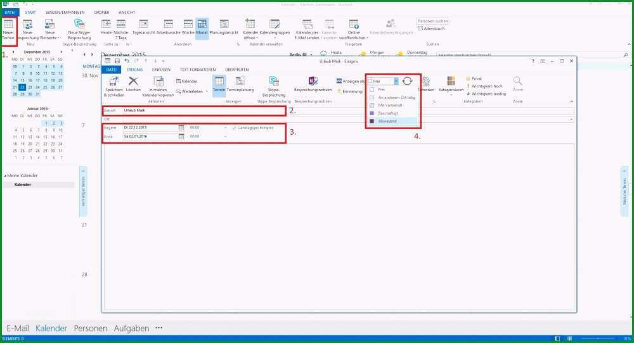Image resolution: width=634 pixels, height=343 pixels.
Task: Switch to Tagesansicht
Action: (x=143, y=27)
